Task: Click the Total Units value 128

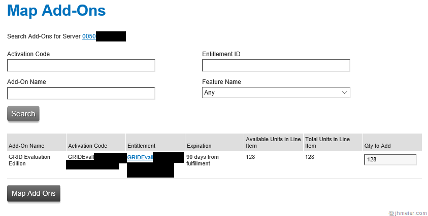Action: click(310, 157)
